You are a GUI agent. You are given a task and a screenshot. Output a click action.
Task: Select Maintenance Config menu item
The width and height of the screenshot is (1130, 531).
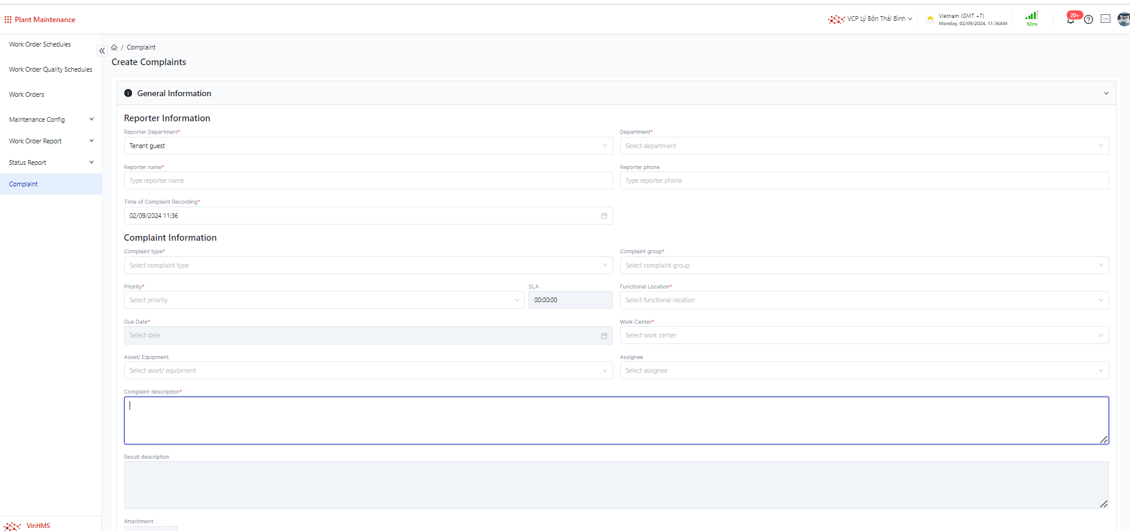[37, 119]
